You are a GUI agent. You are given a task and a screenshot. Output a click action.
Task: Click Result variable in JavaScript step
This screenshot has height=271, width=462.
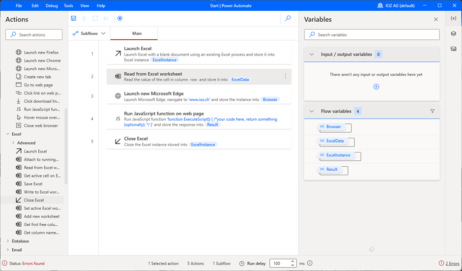(x=212, y=125)
